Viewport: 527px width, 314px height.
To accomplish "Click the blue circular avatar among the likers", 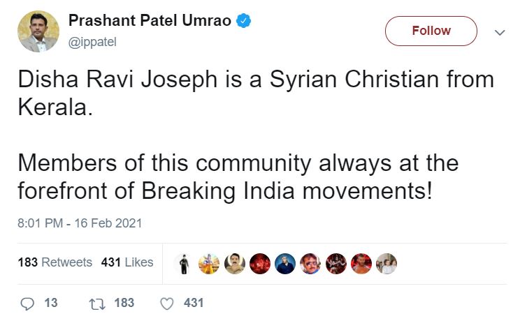I will 285,263.
